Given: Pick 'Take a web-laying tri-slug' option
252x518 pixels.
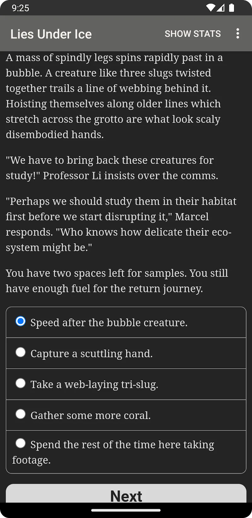Looking at the screenshot, I should click(21, 383).
